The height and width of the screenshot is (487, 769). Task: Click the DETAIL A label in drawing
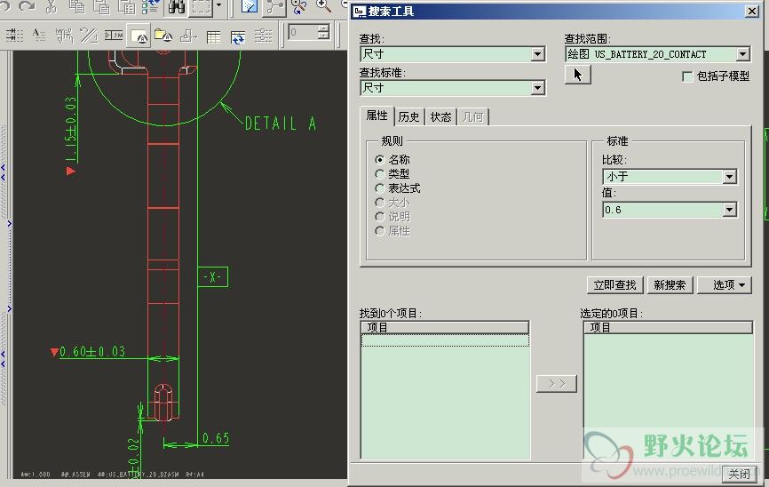[280, 124]
